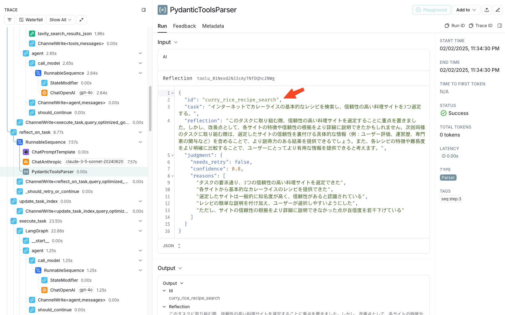Image resolution: width=505 pixels, height=315 pixels.
Task: Click the Success status check icon
Action: point(444,113)
